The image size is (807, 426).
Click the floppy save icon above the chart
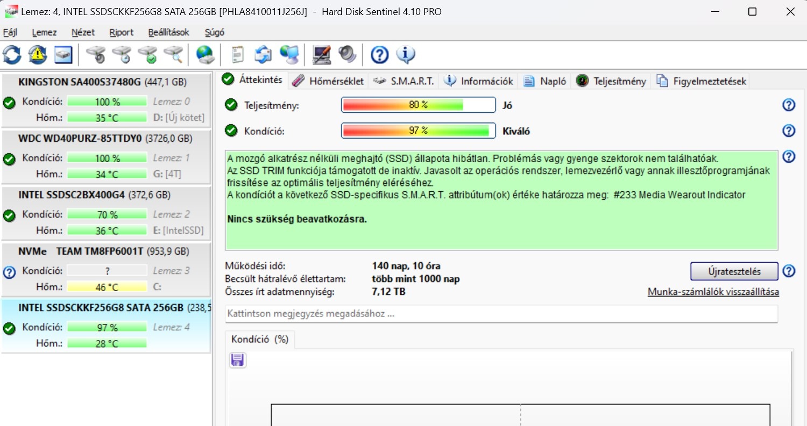click(x=237, y=360)
